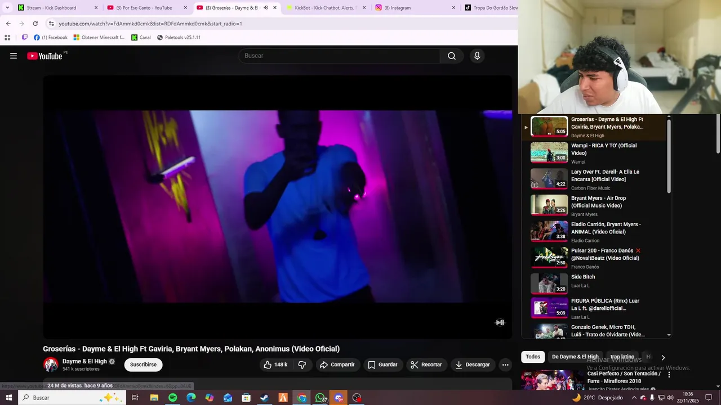Like the video showing 148 k
Image resolution: width=721 pixels, height=405 pixels.
pos(275,364)
